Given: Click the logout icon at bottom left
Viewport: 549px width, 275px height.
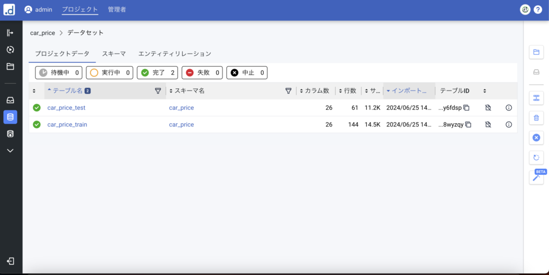Looking at the screenshot, I should 10,261.
